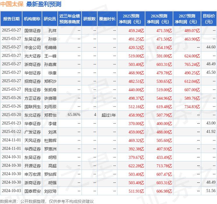Click the 489.07亿 forecast value
Screen dimensions: 217x204
tap(192, 31)
